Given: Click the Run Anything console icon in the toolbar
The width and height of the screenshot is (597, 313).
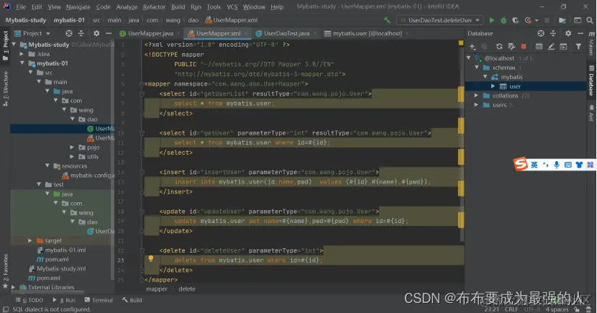Looking at the screenshot, I should [578, 20].
